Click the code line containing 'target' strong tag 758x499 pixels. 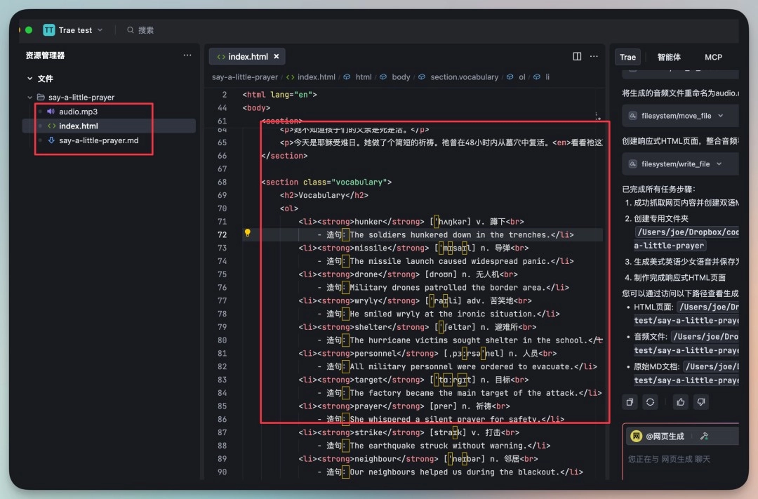coord(413,380)
